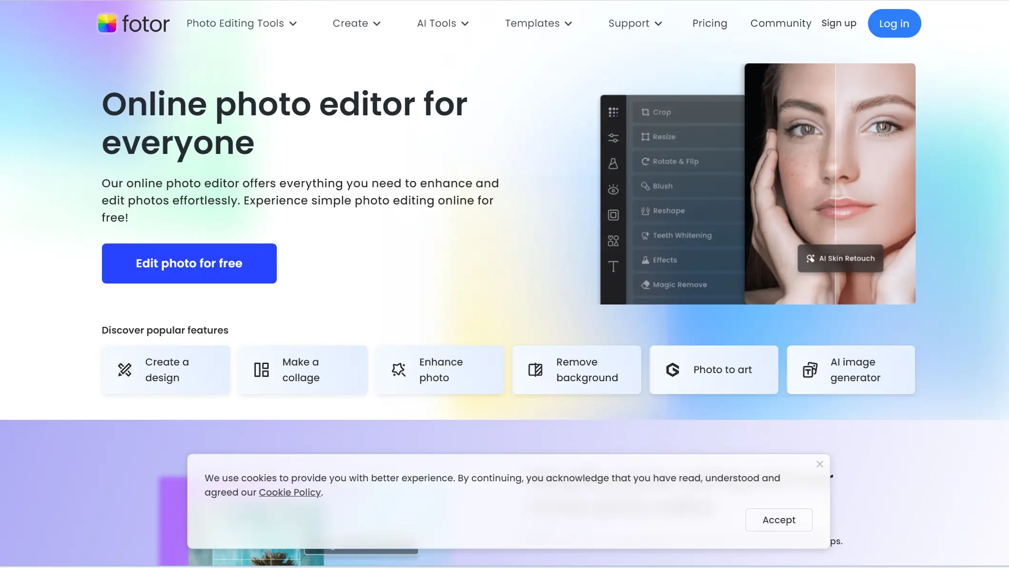The width and height of the screenshot is (1009, 568).
Task: Go to the Pricing page
Action: 710,23
